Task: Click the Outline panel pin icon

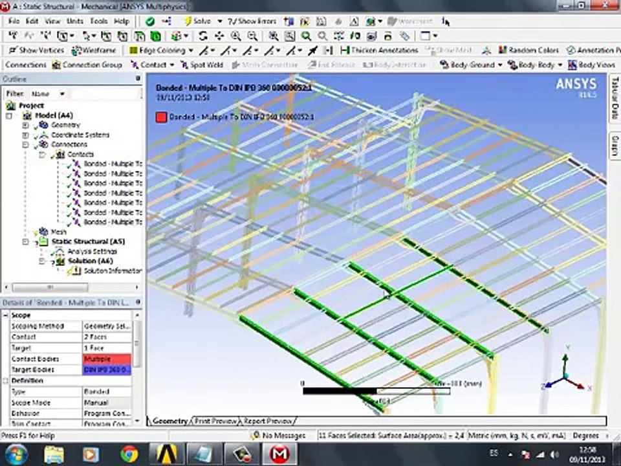Action: pos(138,79)
